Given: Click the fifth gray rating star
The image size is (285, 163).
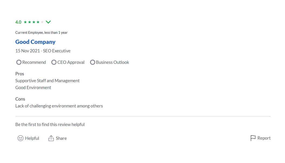Looking at the screenshot, I should coord(42,22).
